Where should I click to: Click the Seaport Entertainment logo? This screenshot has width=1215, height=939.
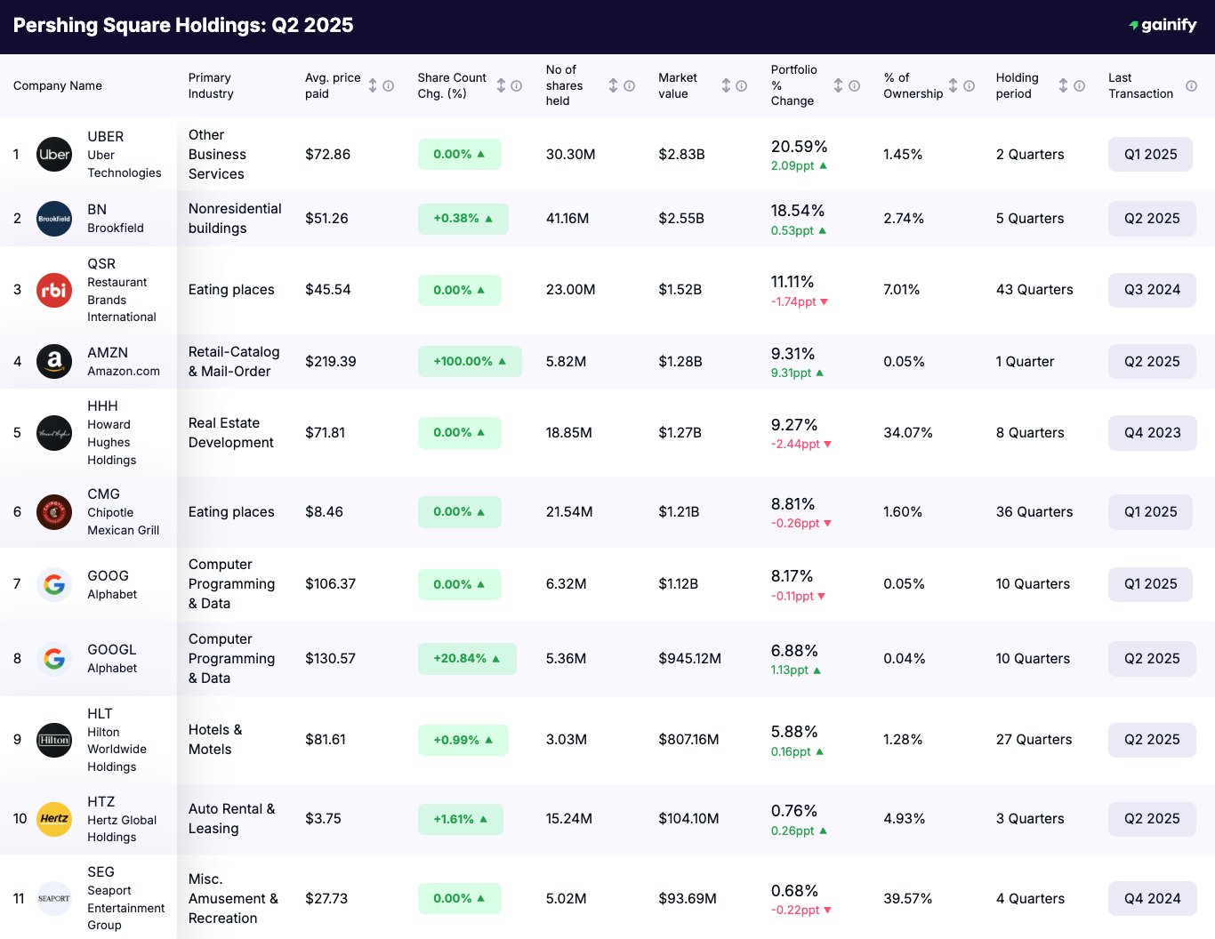(54, 898)
